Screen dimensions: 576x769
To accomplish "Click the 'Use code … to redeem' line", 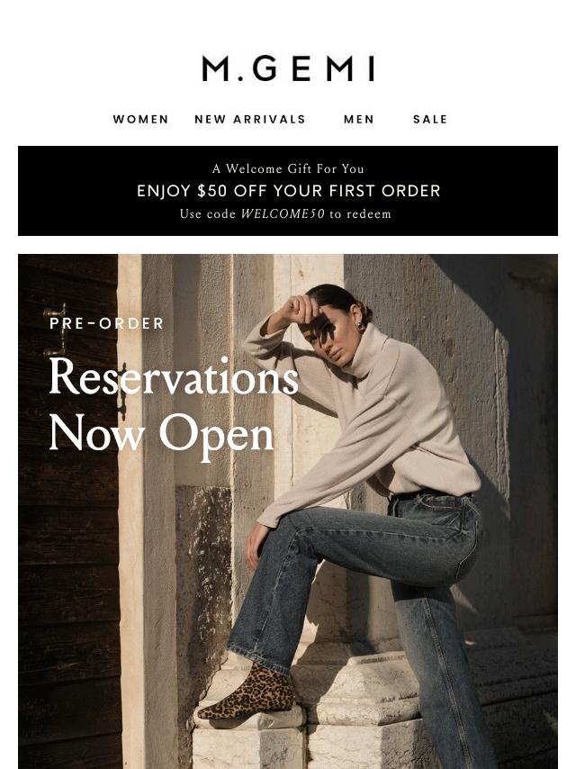I will pos(286,213).
